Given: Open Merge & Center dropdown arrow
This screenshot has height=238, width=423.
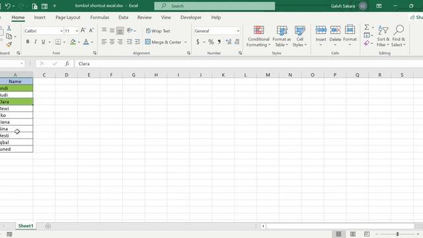Looking at the screenshot, I should tap(185, 42).
